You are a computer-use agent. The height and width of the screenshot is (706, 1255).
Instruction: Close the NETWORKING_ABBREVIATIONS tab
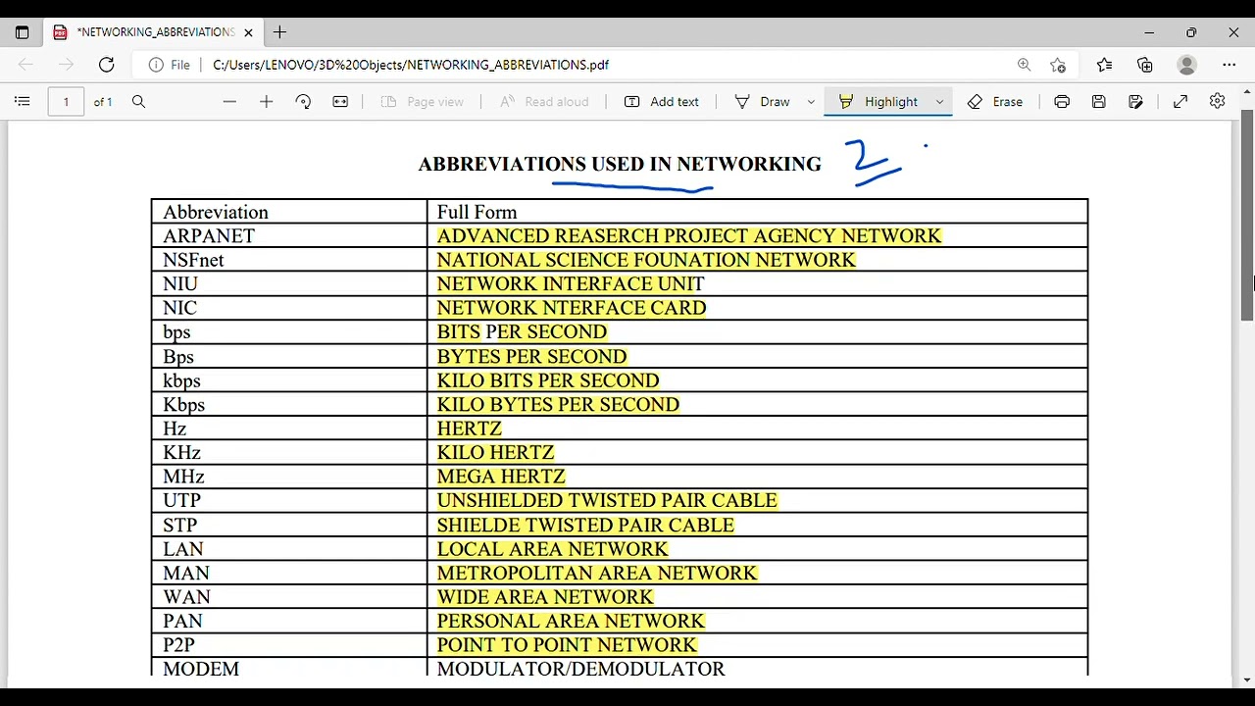248,32
